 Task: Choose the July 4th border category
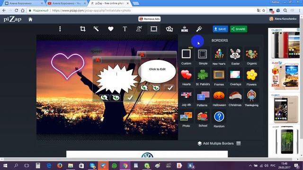point(186,98)
